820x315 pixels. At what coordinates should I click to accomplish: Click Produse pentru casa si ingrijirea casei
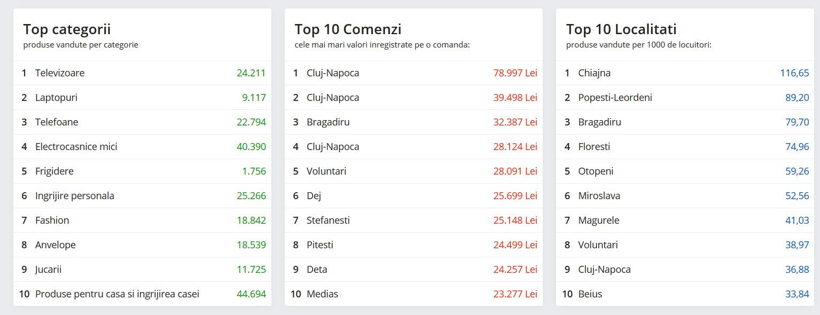tap(117, 294)
